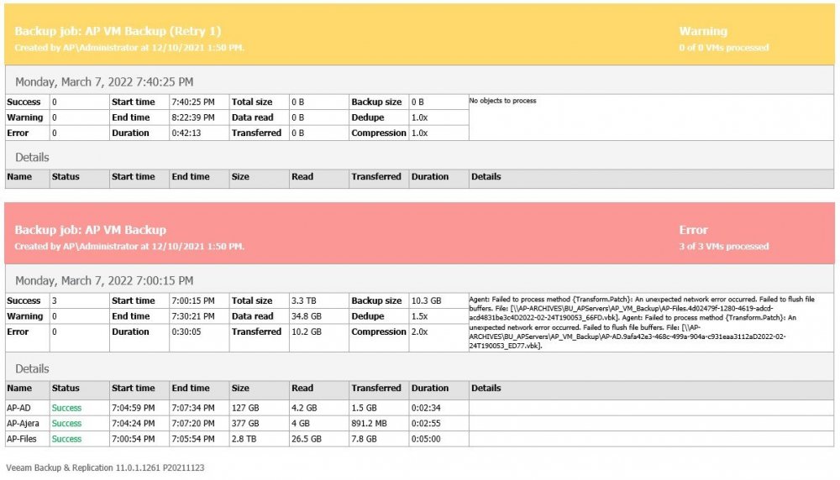Click the "26.5 GB" read value for AP-Files
The image size is (840, 480).
[307, 439]
